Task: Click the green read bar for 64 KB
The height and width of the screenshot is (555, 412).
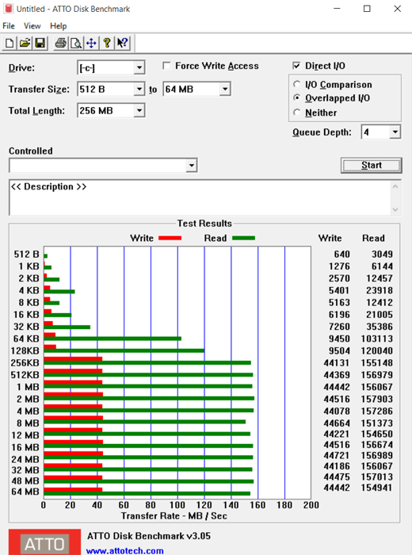Action: tap(113, 339)
